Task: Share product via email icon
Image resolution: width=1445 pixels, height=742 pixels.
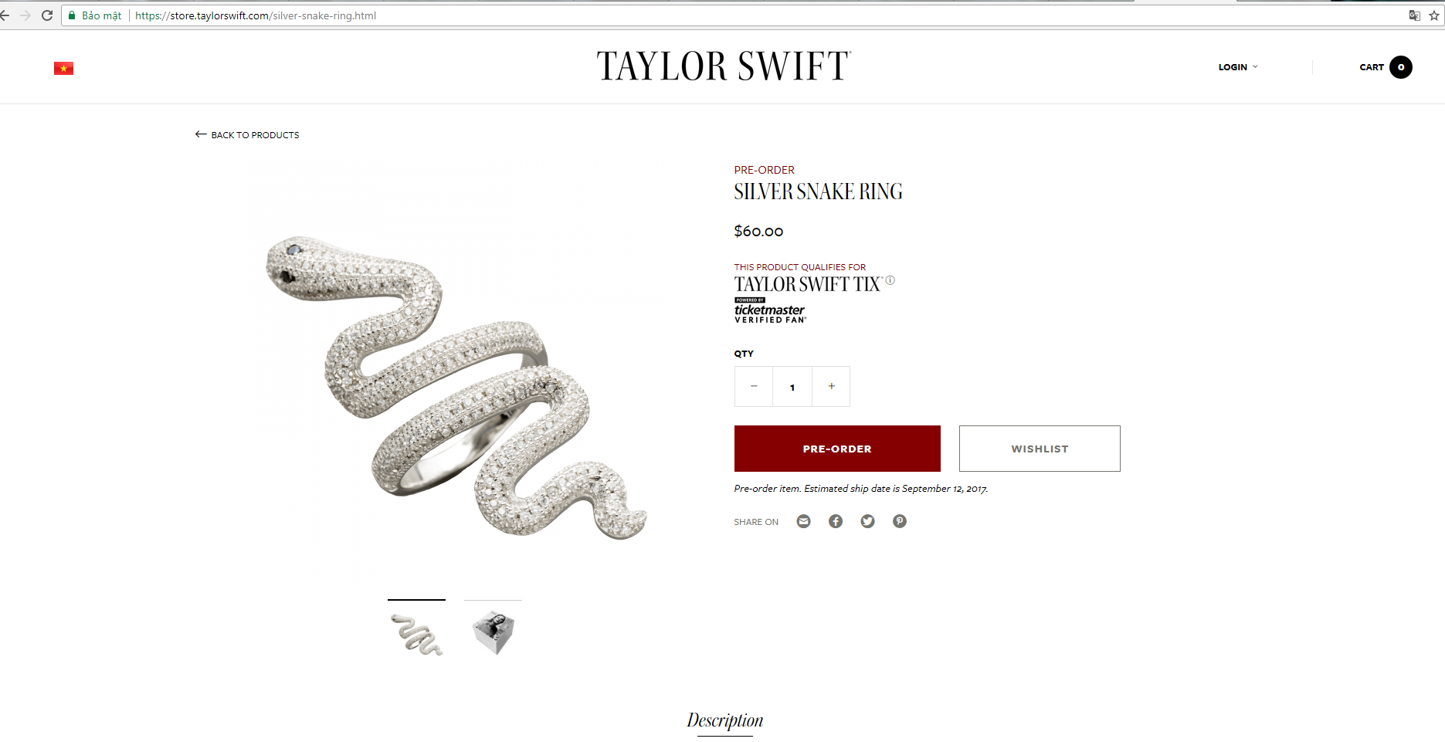Action: 803,521
